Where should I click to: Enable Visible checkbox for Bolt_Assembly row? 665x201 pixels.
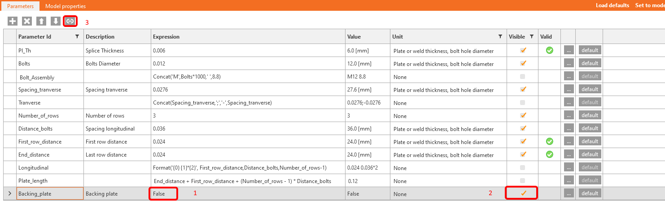pyautogui.click(x=523, y=76)
